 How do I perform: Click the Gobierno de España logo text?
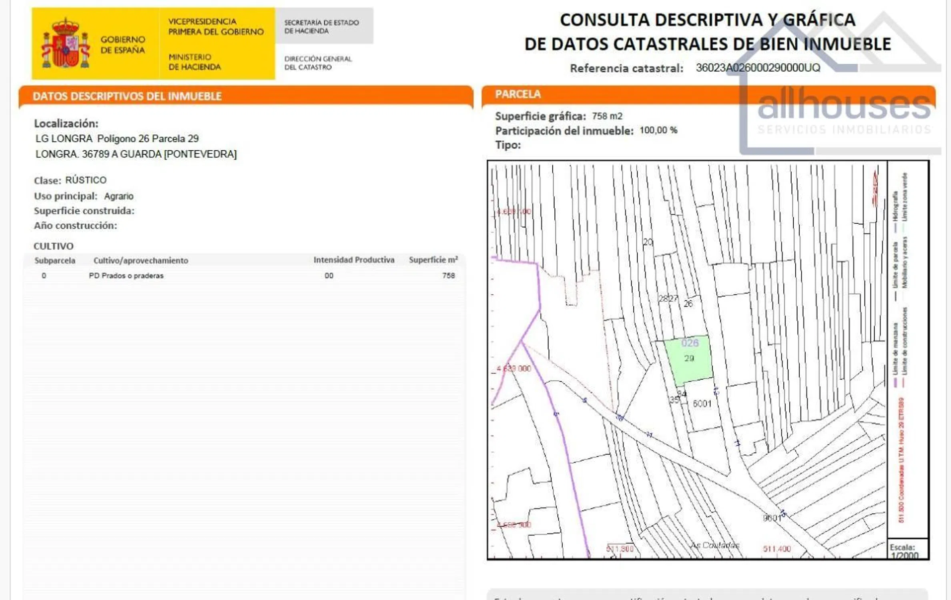pos(122,45)
